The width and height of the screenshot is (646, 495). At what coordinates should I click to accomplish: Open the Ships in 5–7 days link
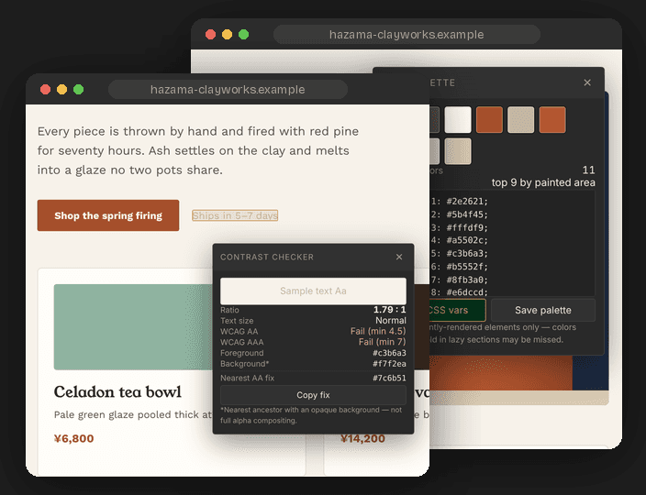[235, 215]
